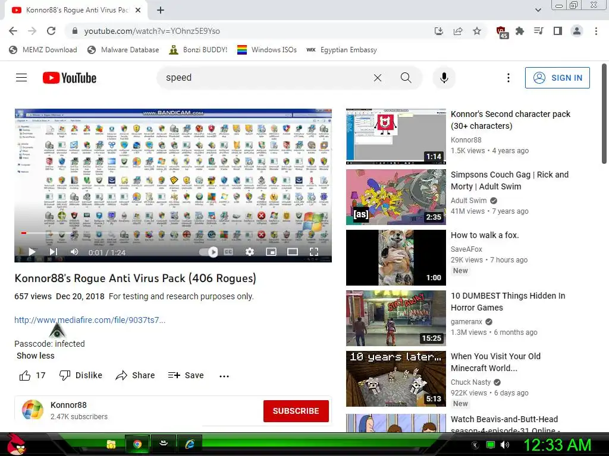Image resolution: width=609 pixels, height=456 pixels.
Task: Save the video to a playlist
Action: [186, 375]
